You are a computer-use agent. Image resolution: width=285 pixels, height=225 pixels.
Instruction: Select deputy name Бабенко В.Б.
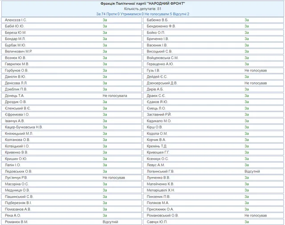tap(158, 20)
